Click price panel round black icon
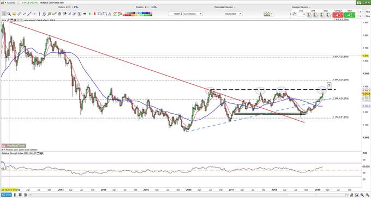 coord(15,20)
